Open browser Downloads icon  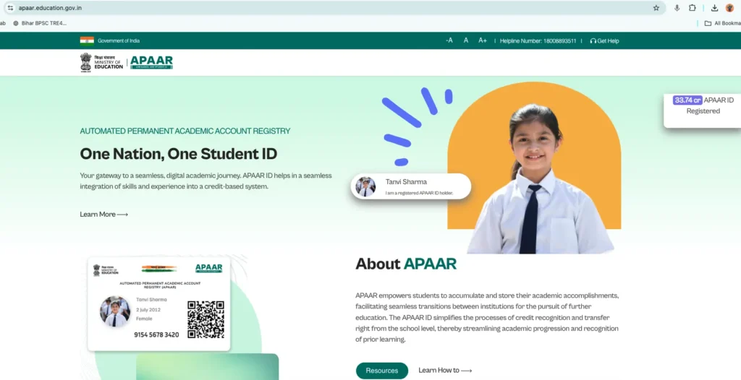click(715, 8)
